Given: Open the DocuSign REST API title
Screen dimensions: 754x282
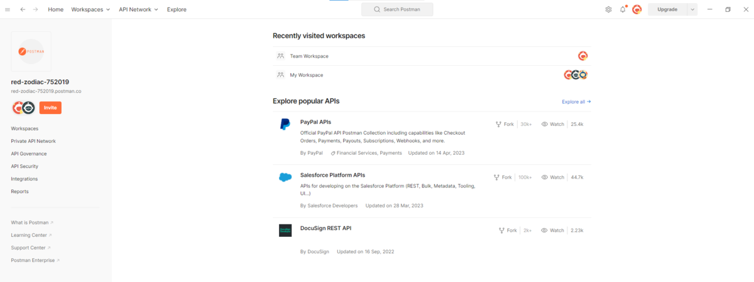Looking at the screenshot, I should (x=325, y=228).
